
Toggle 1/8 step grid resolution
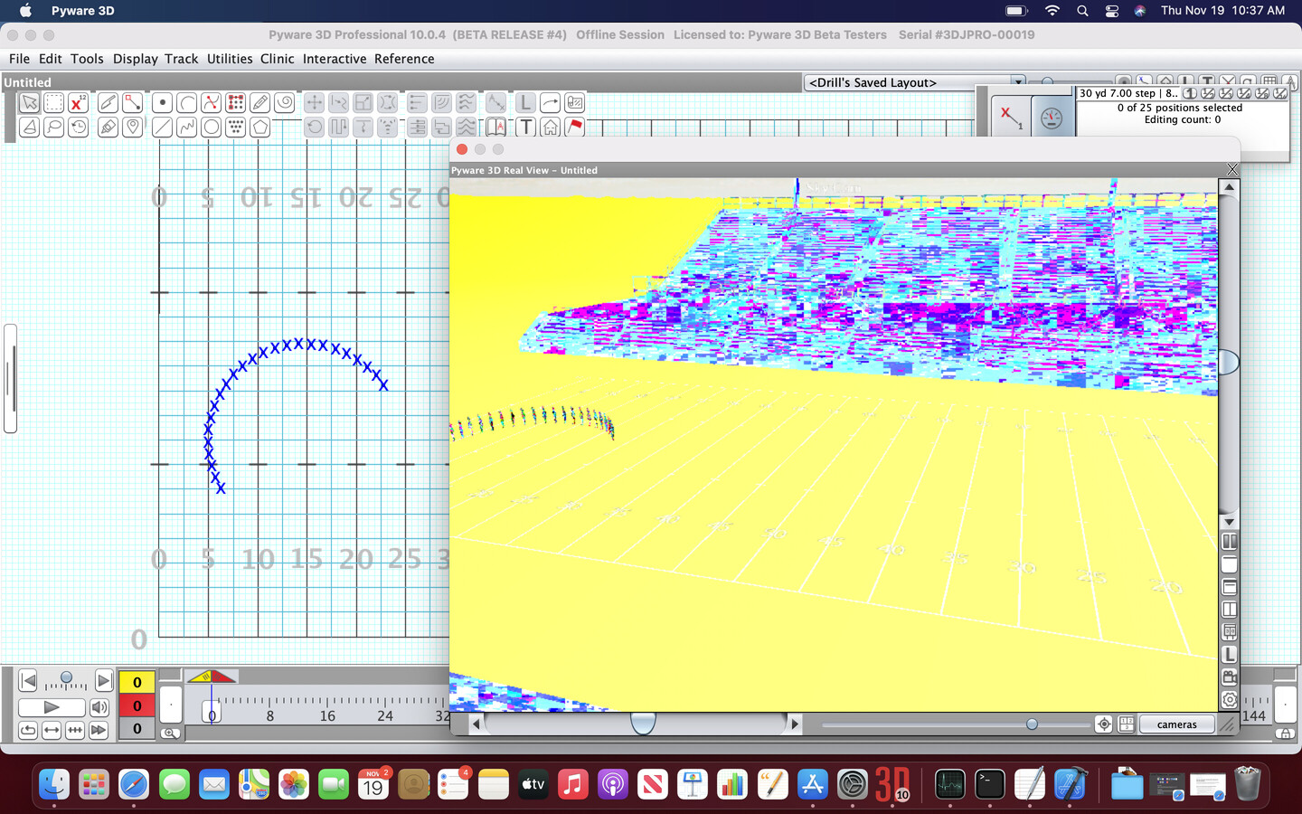pos(1262,93)
